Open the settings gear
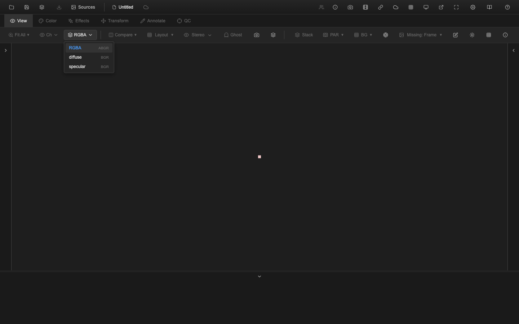The height and width of the screenshot is (324, 519). 473,7
